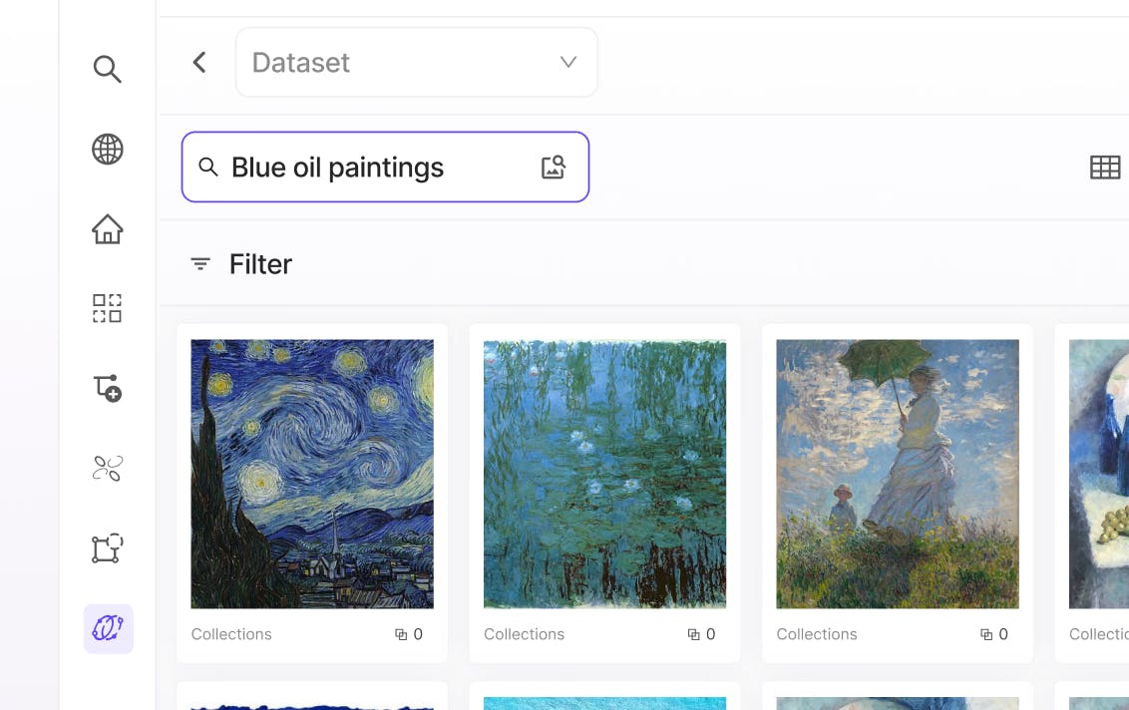Open the globe section from the sidebar

pyautogui.click(x=107, y=149)
